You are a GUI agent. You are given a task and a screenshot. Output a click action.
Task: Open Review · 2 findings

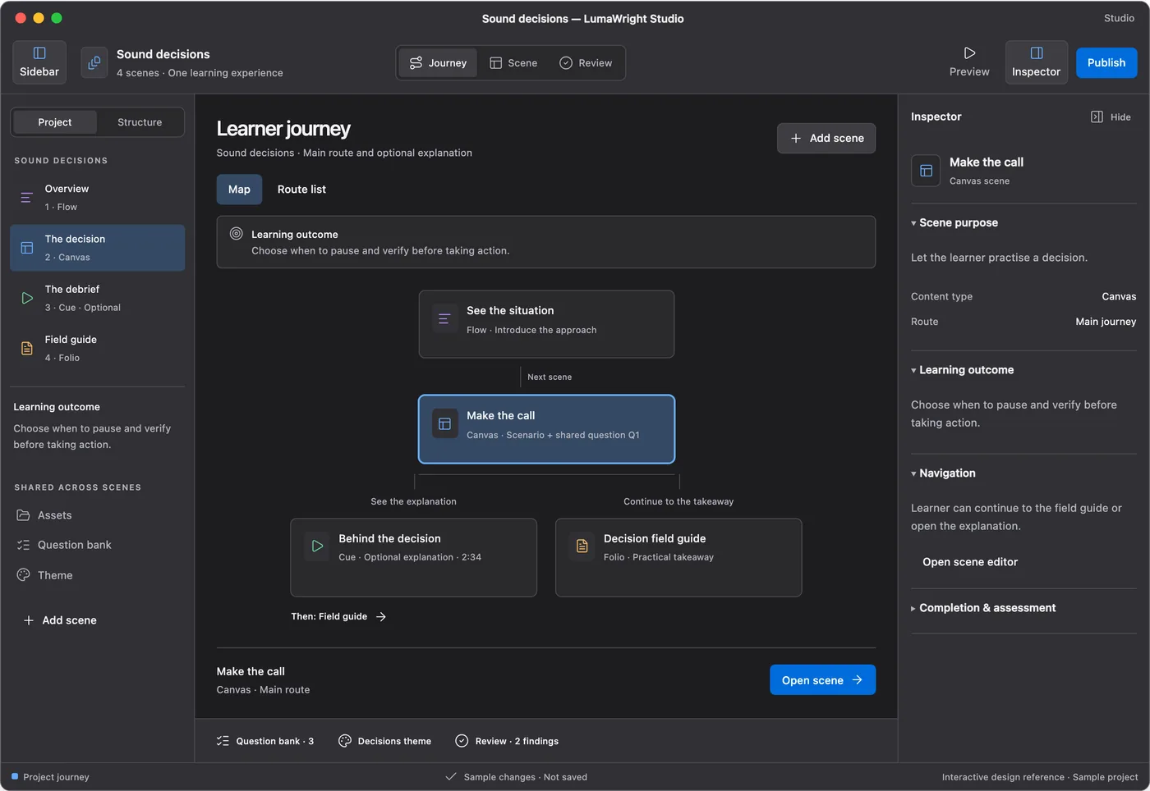(x=507, y=741)
